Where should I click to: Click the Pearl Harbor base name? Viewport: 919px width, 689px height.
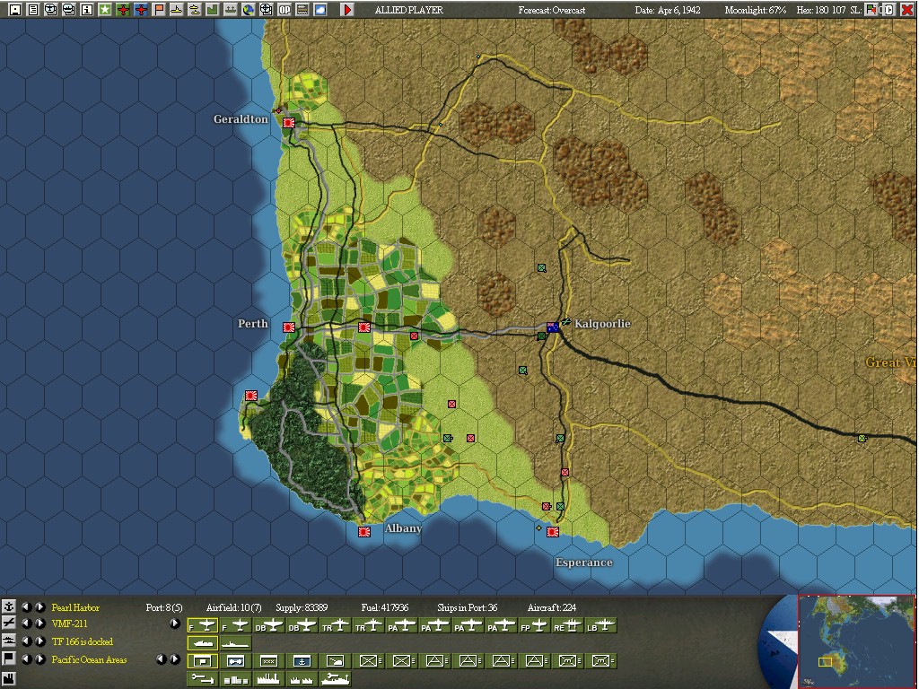click(x=75, y=607)
